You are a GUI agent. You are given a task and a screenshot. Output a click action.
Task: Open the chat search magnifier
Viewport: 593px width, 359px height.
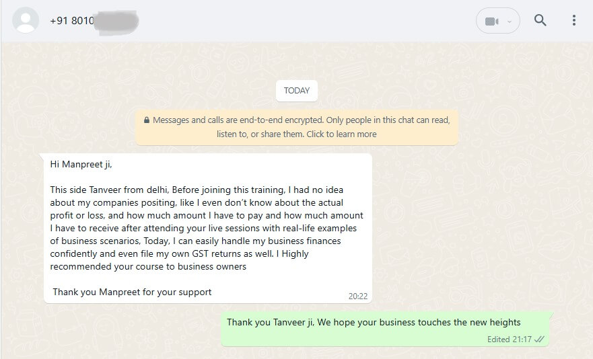(x=540, y=20)
